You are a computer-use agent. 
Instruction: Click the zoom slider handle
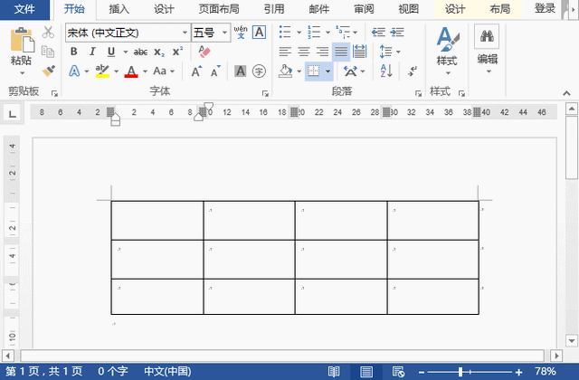[x=460, y=372]
